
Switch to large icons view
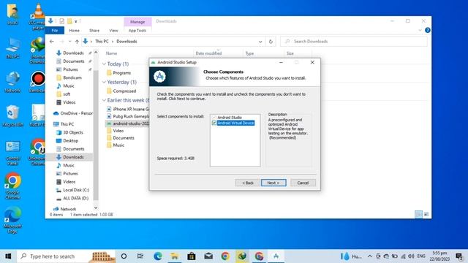[x=426, y=214]
